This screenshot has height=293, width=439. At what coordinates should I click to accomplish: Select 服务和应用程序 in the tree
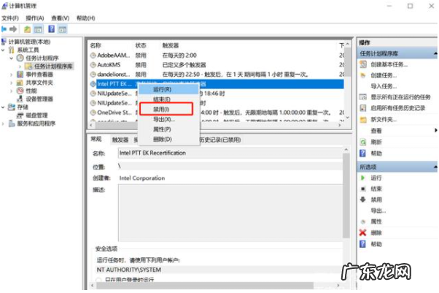(36, 123)
